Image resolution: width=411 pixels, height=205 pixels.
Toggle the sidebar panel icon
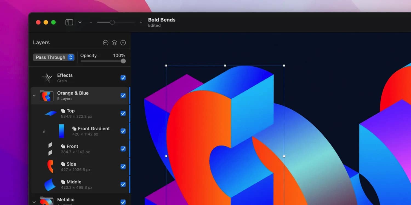pyautogui.click(x=69, y=22)
